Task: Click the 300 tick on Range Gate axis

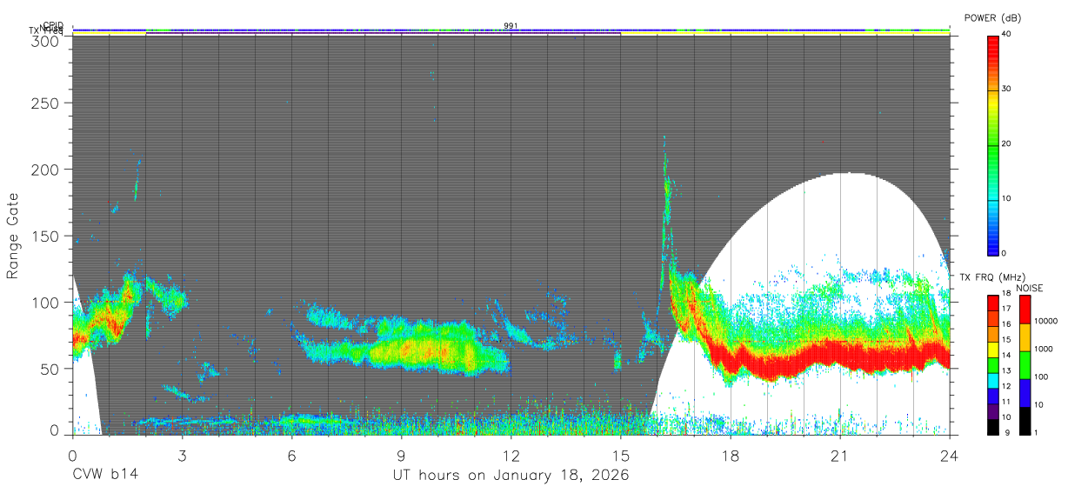Action: tap(47, 40)
